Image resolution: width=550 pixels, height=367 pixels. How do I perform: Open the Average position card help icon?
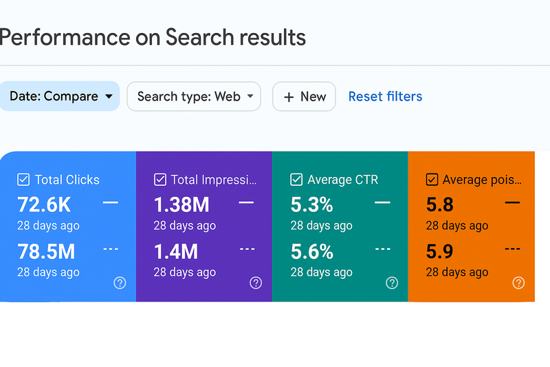point(519,282)
